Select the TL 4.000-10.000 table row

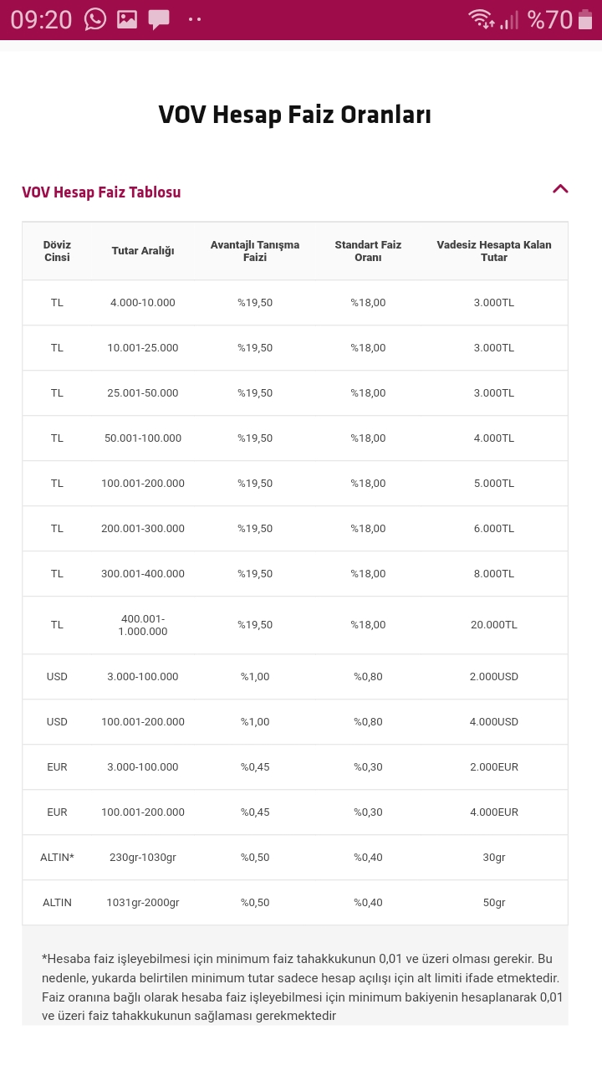pos(295,303)
